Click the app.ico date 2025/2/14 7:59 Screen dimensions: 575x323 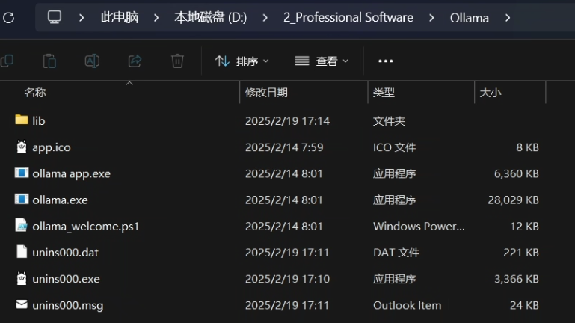tap(284, 147)
